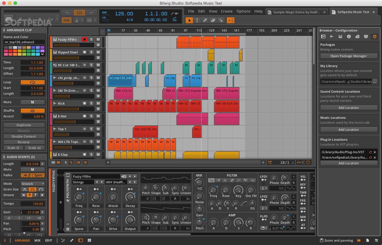Enable Solo on the Kick track
This screenshot has width=382, height=245.
[92, 103]
